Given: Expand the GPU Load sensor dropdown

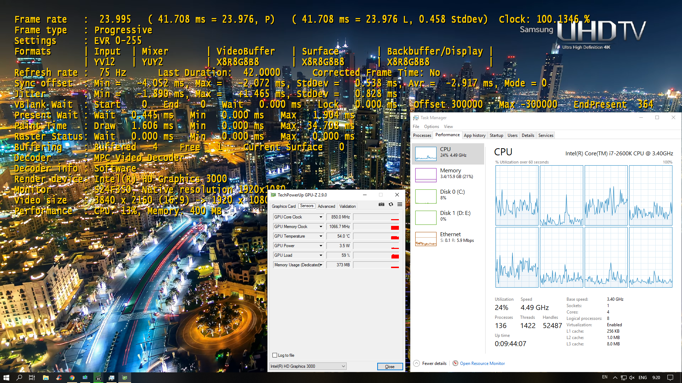Looking at the screenshot, I should [x=321, y=255].
